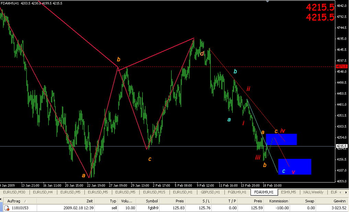Click the red wave label 'iii'
Viewport: 349px width, 212px height.
(x=258, y=157)
